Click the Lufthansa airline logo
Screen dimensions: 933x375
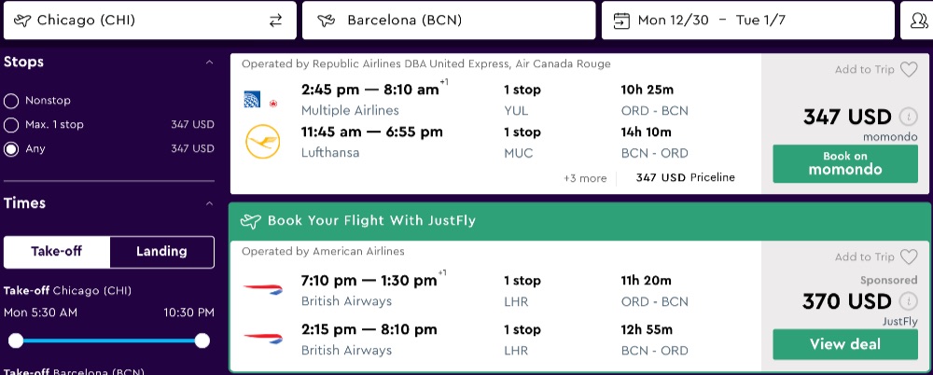[261, 142]
